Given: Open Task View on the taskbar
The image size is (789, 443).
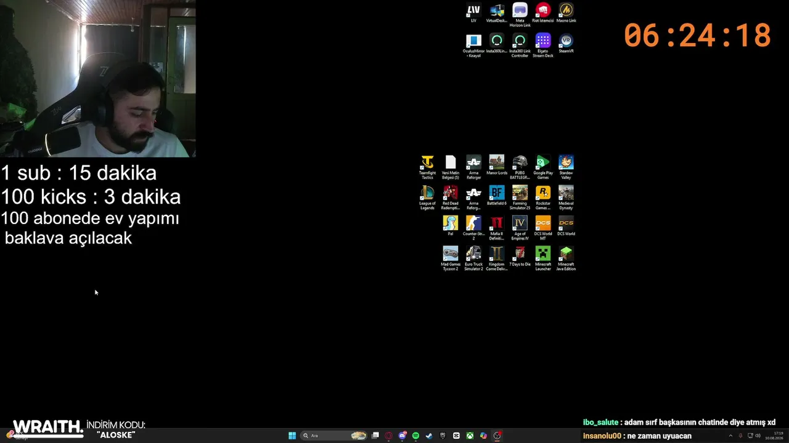Looking at the screenshot, I should coord(375,436).
